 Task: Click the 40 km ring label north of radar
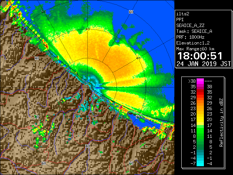(x=87, y=29)
